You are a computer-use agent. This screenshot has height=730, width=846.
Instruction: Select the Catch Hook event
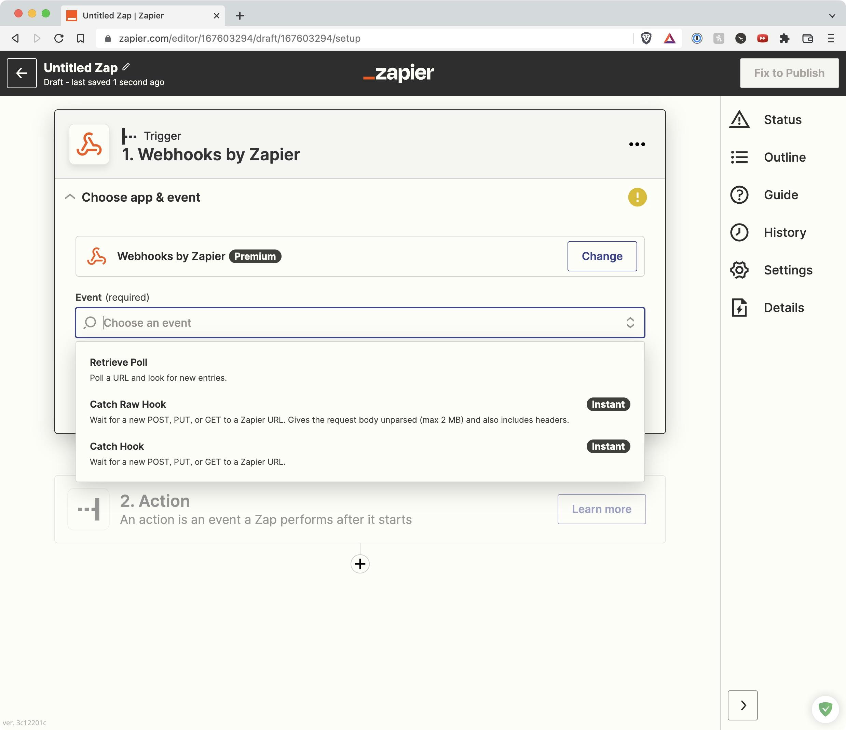point(117,446)
